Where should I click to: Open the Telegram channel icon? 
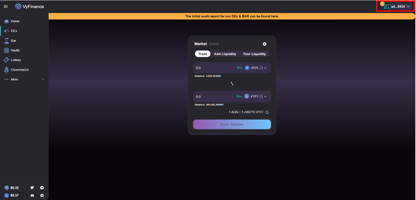pos(42,188)
